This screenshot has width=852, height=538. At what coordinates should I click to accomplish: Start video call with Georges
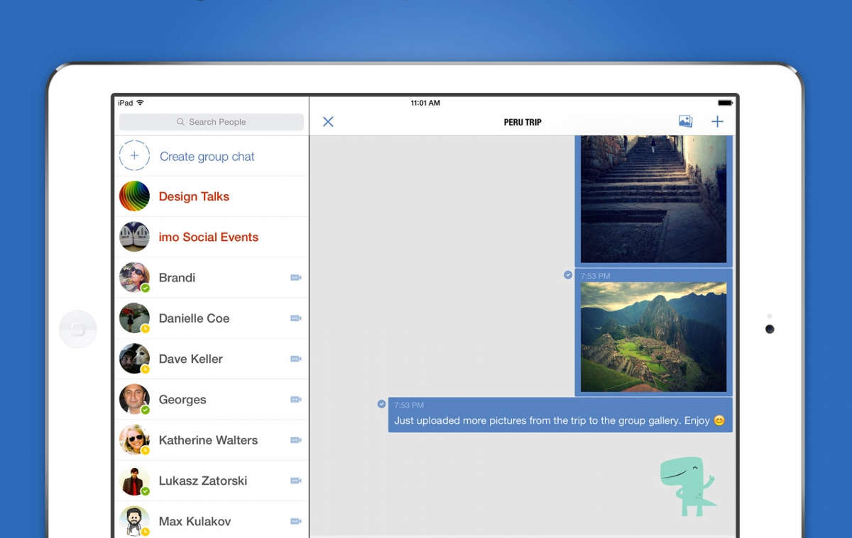pos(296,400)
